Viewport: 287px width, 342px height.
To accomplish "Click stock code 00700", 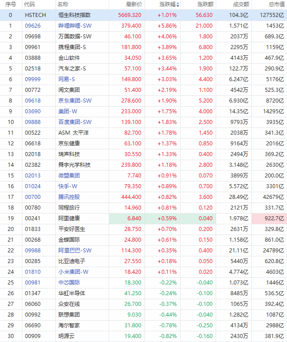I will click(x=33, y=197).
